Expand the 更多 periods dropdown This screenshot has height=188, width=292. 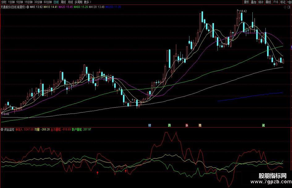pos(87,2)
